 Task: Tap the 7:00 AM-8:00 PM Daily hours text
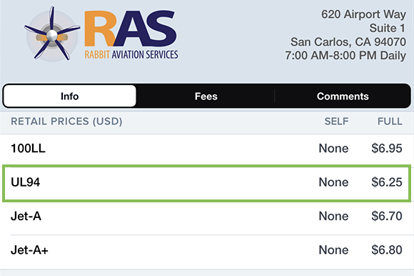click(x=345, y=56)
